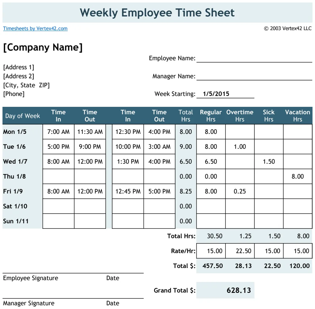Select the [Phone] placeholder

(14, 94)
